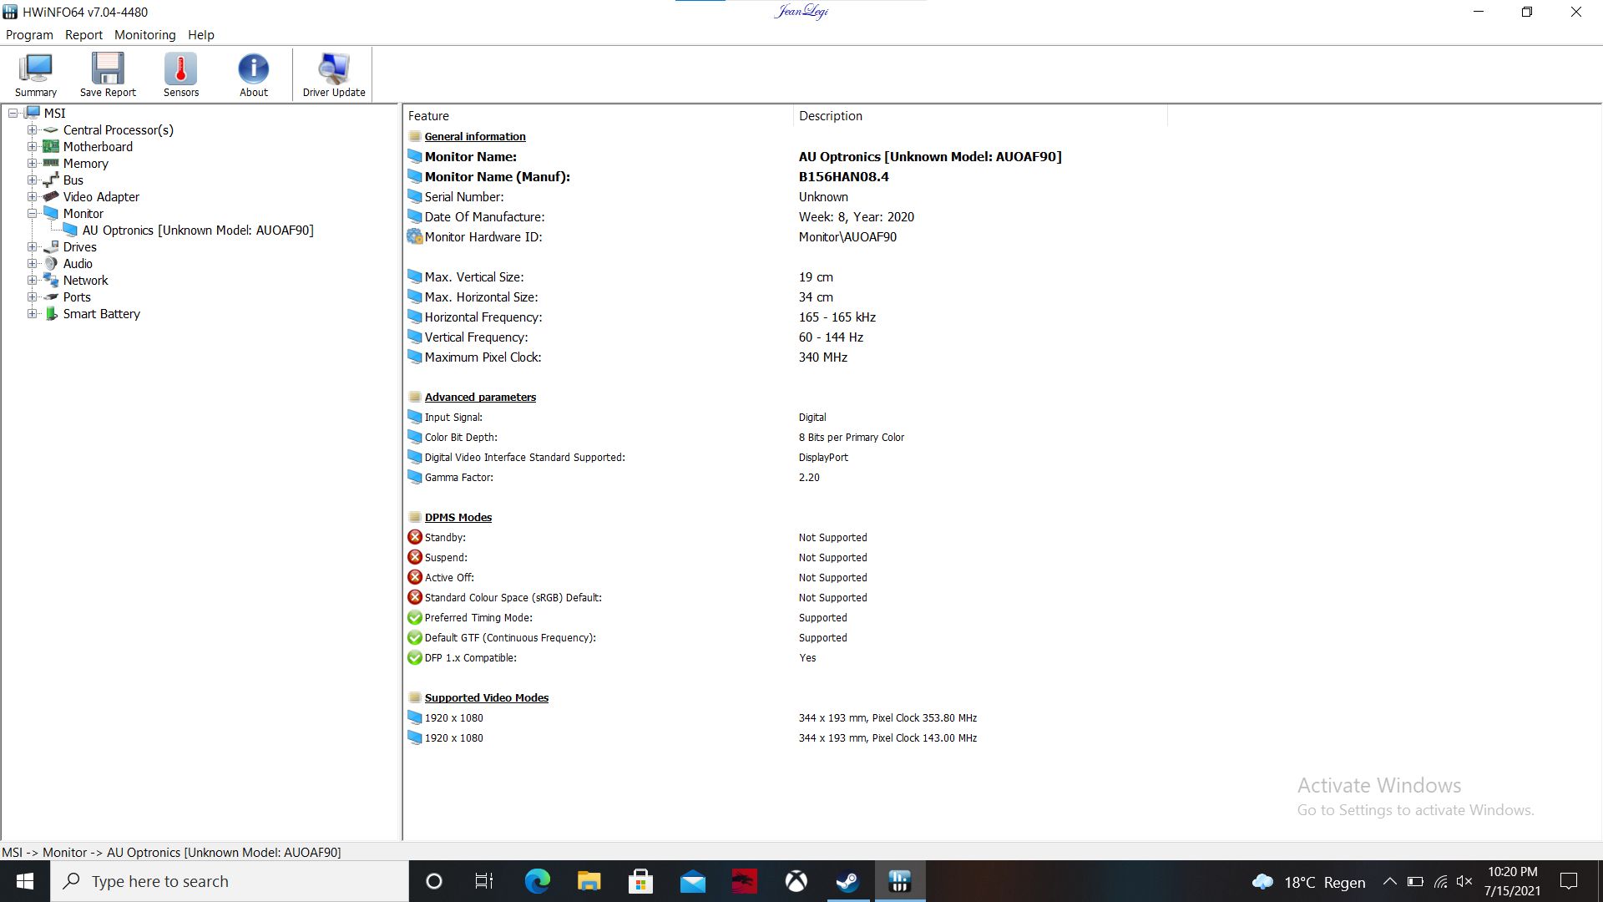Open the Monitoring menu
Screen dimensions: 1603x902
click(144, 35)
